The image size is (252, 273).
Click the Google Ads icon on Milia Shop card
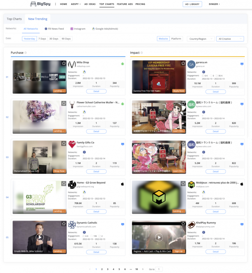click(x=84, y=72)
